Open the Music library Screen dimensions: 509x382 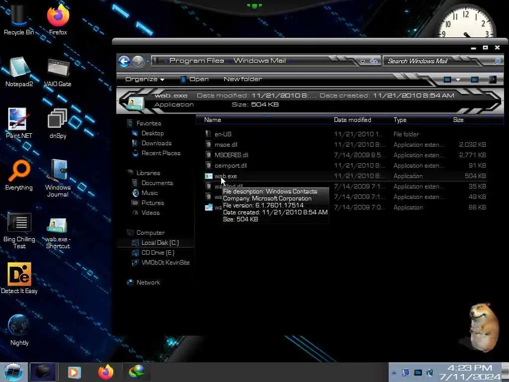150,193
